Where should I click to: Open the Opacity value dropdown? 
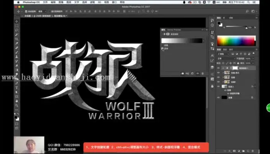(253, 58)
